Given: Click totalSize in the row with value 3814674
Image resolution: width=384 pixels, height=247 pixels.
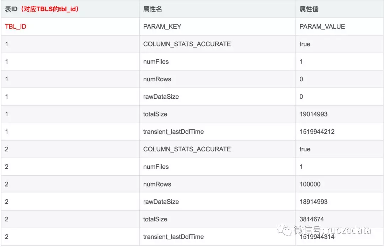Looking at the screenshot, I should coord(155,219).
